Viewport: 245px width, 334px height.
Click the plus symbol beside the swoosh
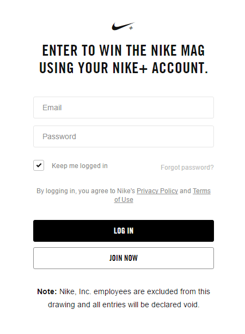coord(131,28)
